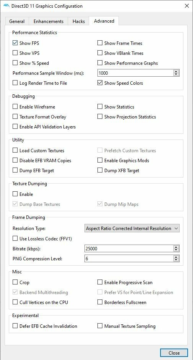Increase Bitrate using the up arrow

pos(176,247)
